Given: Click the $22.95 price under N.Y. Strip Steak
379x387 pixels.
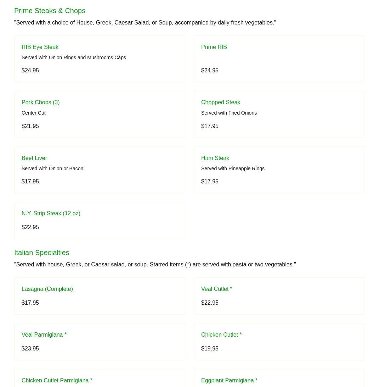Looking at the screenshot, I should [30, 227].
